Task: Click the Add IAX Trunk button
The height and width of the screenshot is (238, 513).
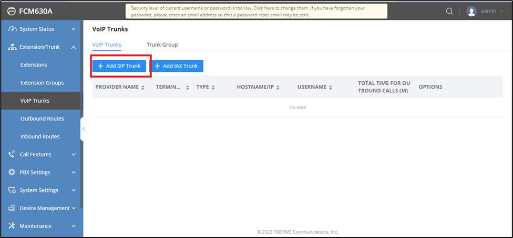Action: point(177,66)
